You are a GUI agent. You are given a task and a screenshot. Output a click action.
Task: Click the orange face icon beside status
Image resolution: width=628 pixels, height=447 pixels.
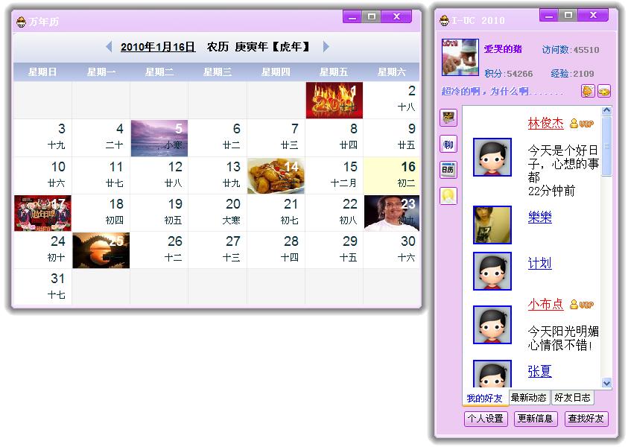588,92
